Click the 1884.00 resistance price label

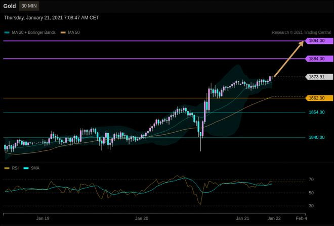tap(319, 59)
